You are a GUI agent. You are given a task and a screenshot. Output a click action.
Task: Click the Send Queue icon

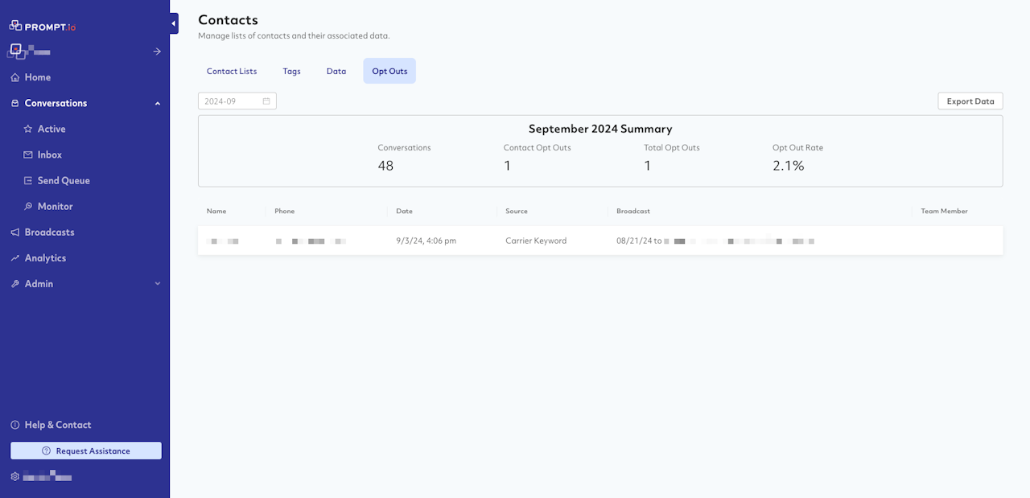click(x=28, y=180)
